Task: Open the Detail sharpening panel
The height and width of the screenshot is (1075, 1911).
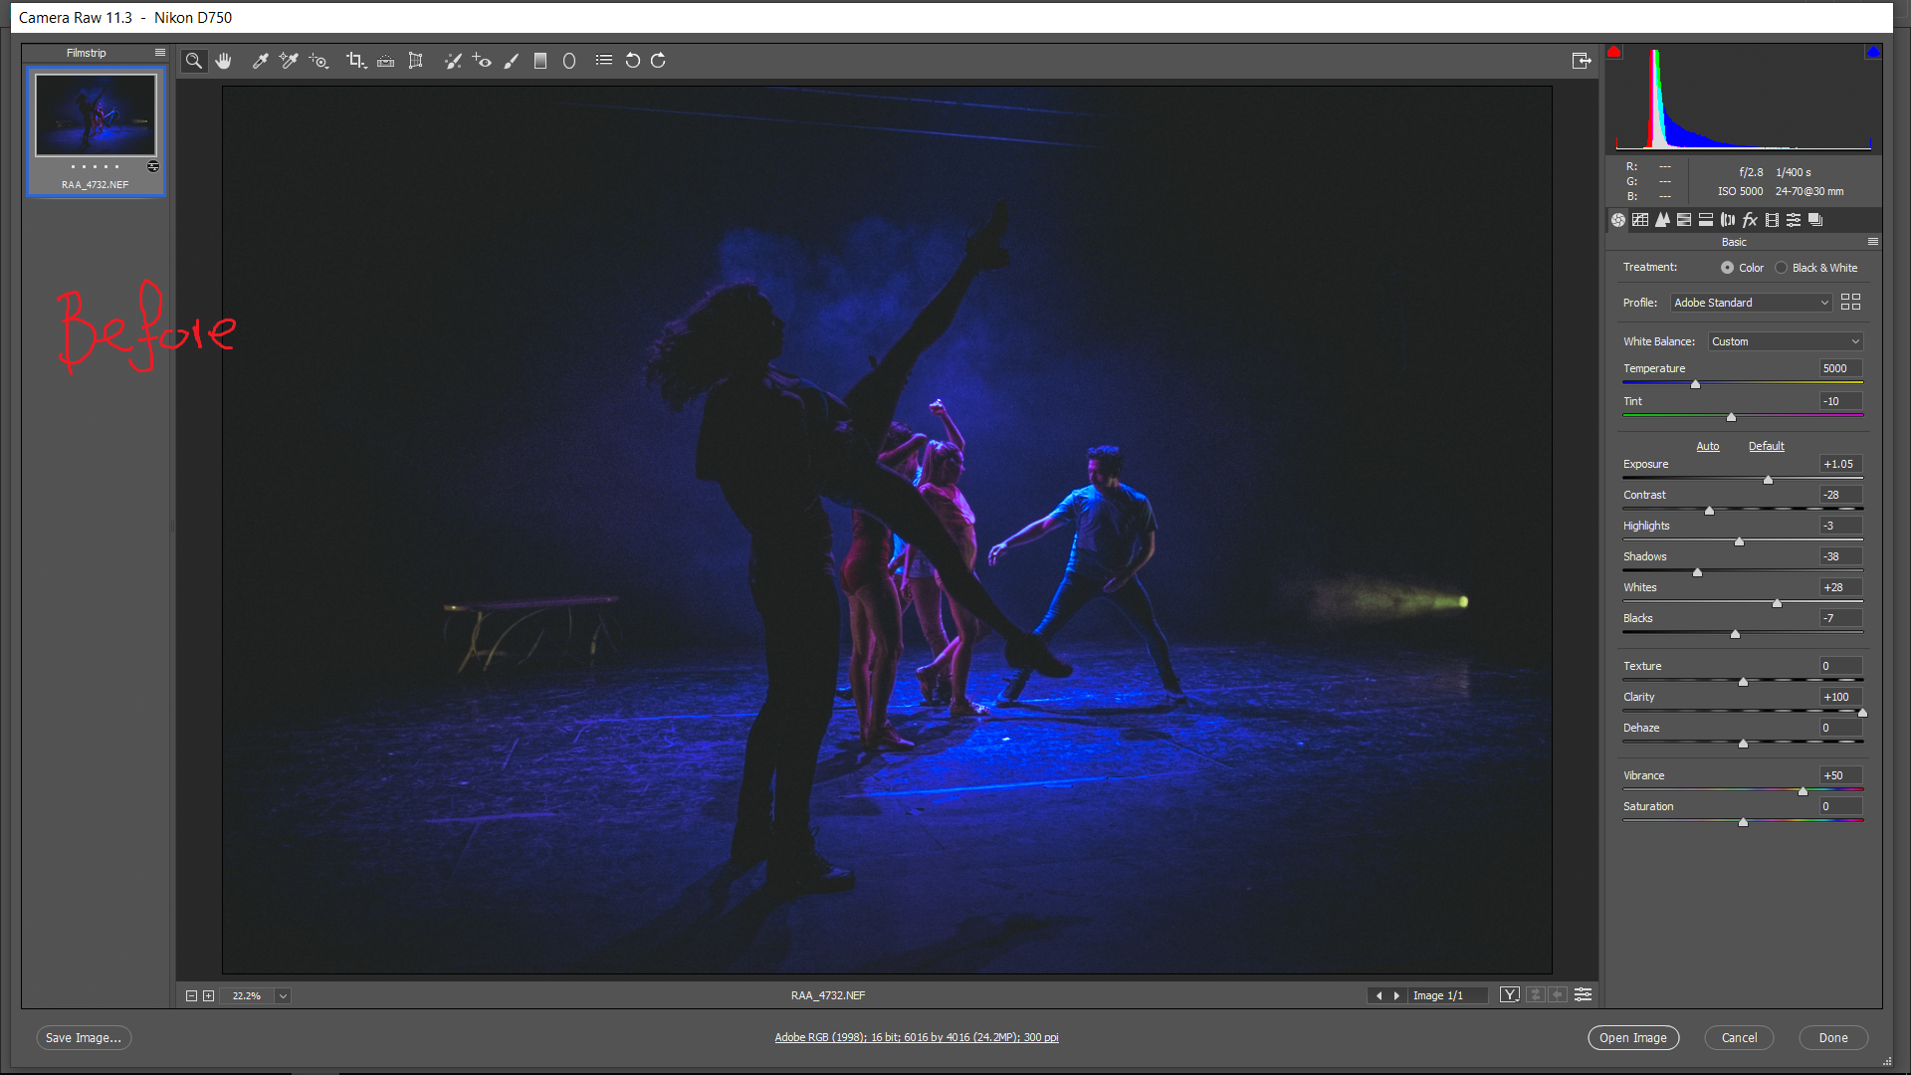Action: coord(1662,220)
